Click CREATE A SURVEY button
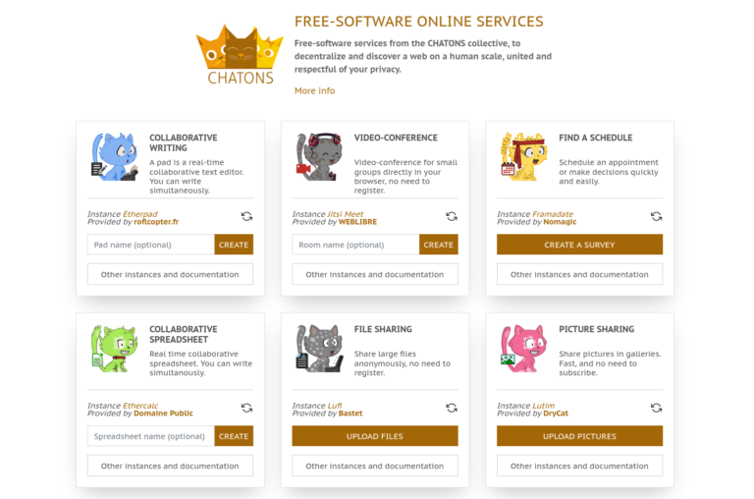 pos(579,245)
